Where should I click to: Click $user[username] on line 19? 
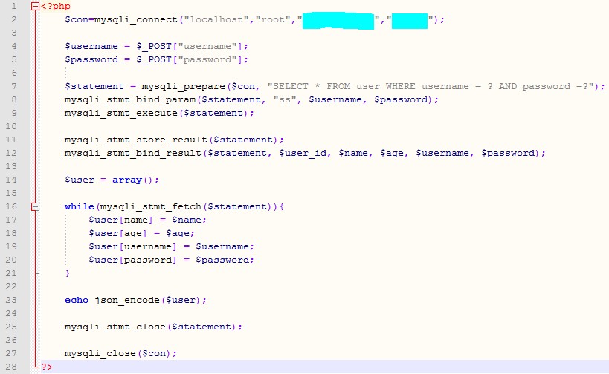132,246
